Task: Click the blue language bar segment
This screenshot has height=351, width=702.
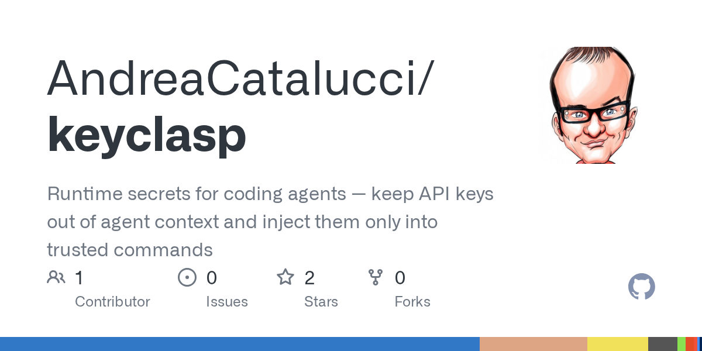Action: click(x=240, y=344)
